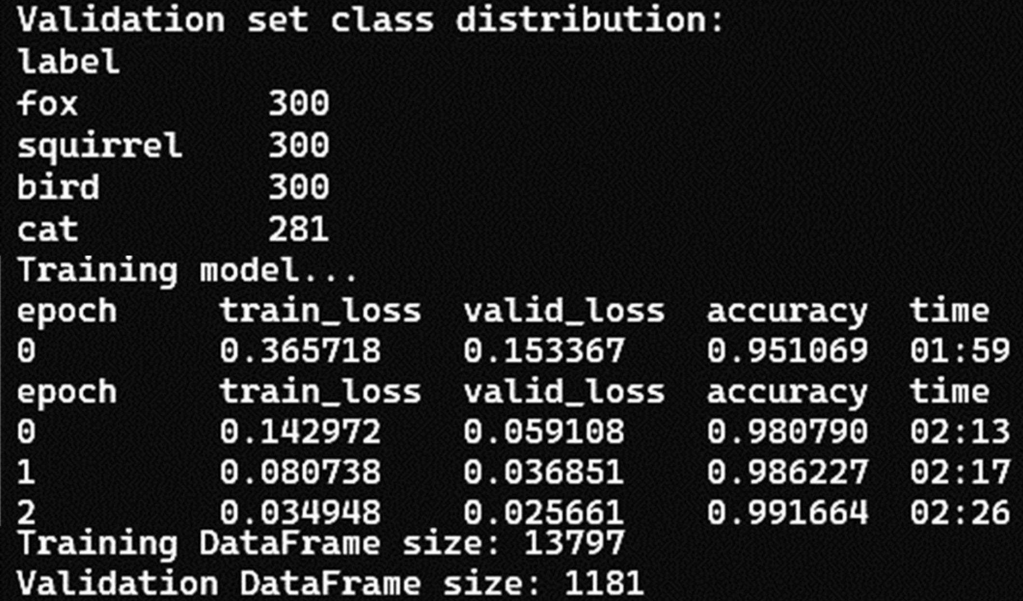
Task: Click the accuracy value 0.986227
Action: (x=788, y=472)
